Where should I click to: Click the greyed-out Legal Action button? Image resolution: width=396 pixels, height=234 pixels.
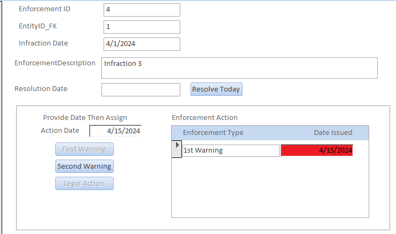point(84,184)
